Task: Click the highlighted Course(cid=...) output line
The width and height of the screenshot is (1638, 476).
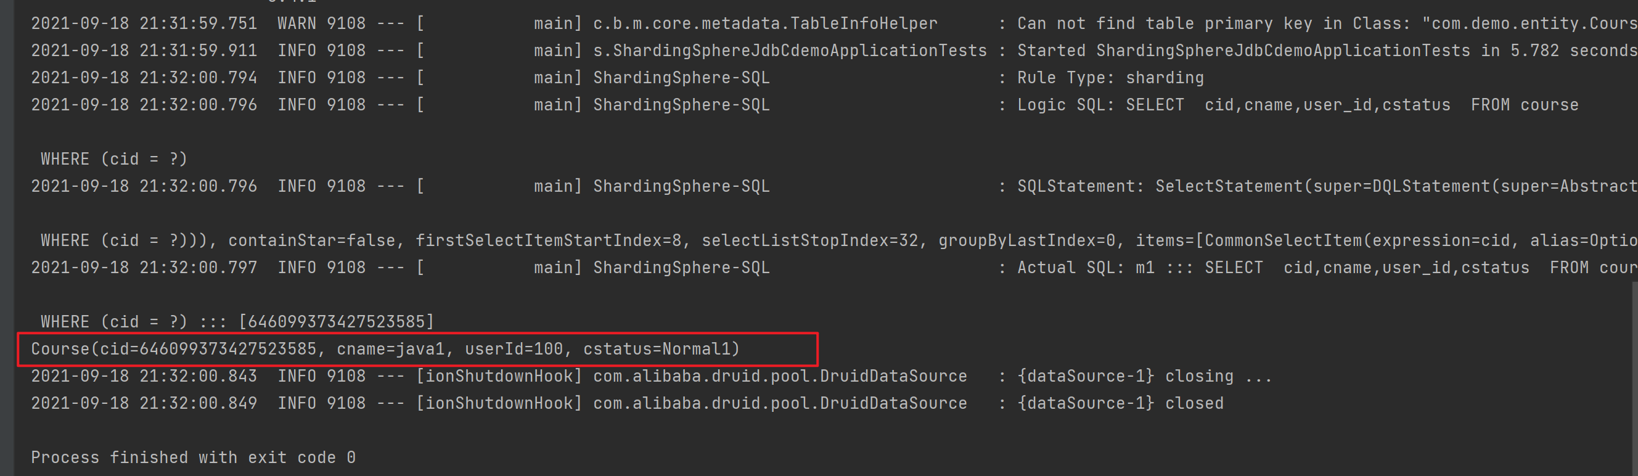Action: pyautogui.click(x=385, y=350)
